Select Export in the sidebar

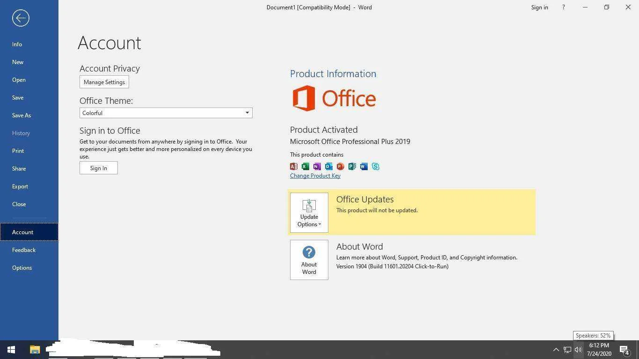tap(20, 187)
